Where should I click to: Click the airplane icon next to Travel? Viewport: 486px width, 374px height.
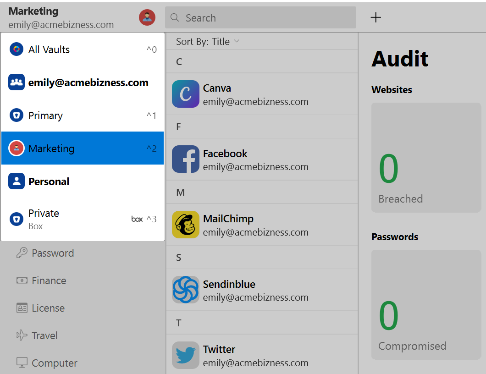(x=22, y=335)
